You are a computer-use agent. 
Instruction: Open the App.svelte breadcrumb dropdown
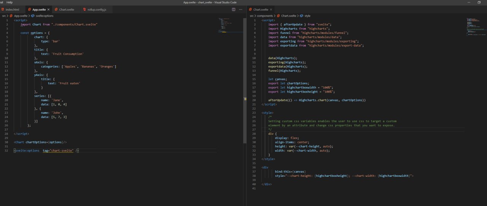[x=21, y=16]
